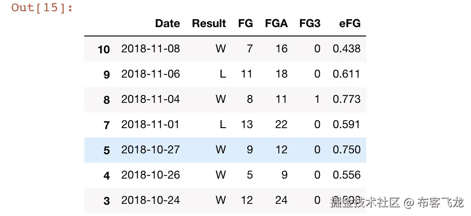Click the eFG column header
The width and height of the screenshot is (471, 216).
[x=350, y=23]
